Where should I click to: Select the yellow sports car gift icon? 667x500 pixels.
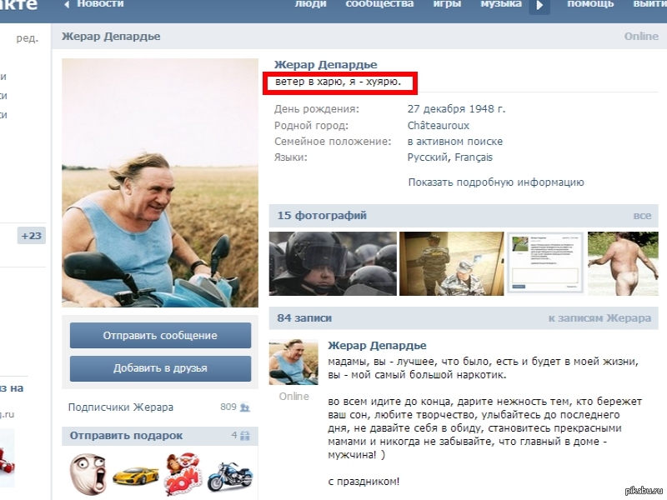point(136,476)
